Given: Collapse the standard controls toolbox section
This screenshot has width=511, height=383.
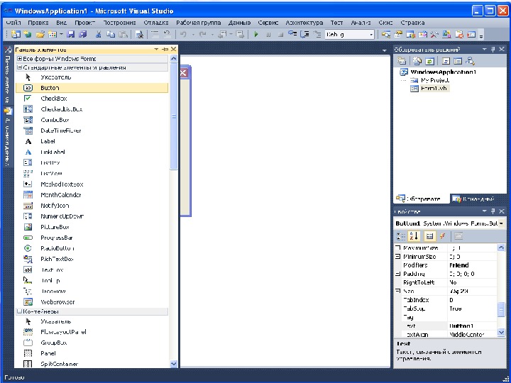Looking at the screenshot, I should (x=20, y=67).
